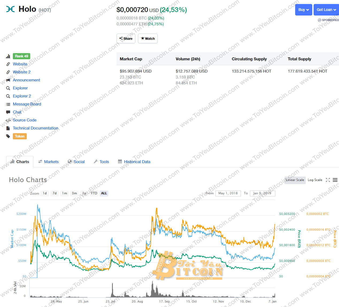Open the chart hamburger menu icon
339x307 pixels.
[335, 180]
